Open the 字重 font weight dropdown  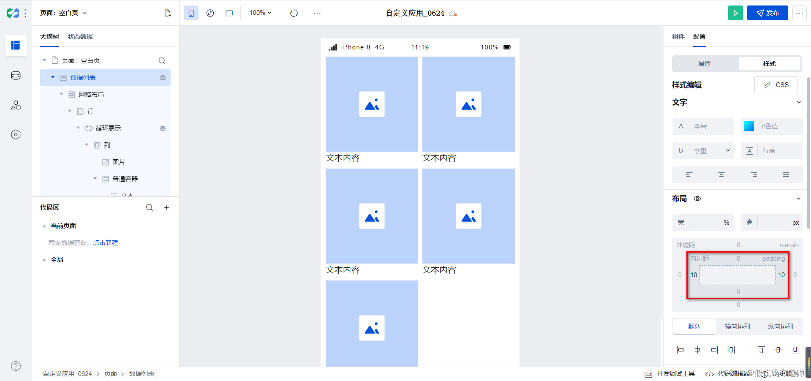(703, 151)
